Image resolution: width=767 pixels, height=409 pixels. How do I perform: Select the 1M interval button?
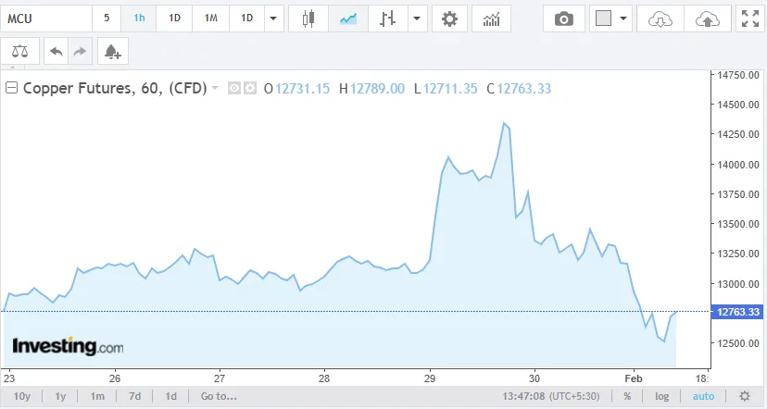coord(211,19)
